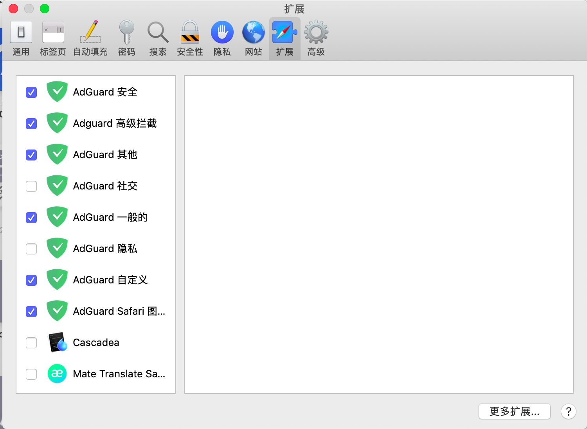
Task: Click the 搜索 toolbar label
Action: [158, 52]
